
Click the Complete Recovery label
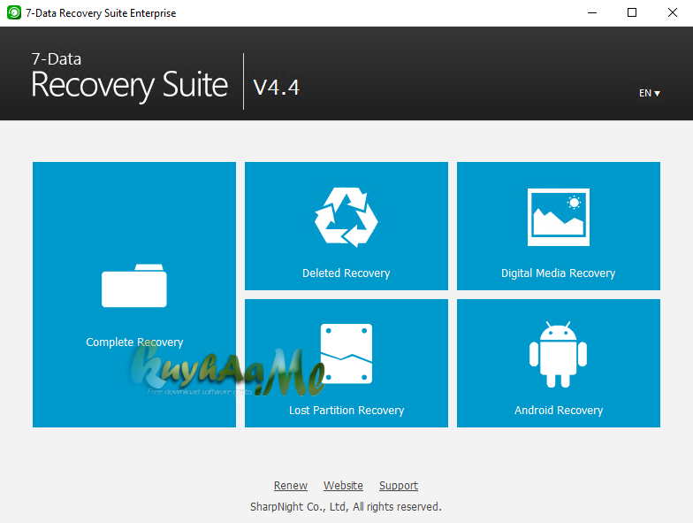click(134, 342)
